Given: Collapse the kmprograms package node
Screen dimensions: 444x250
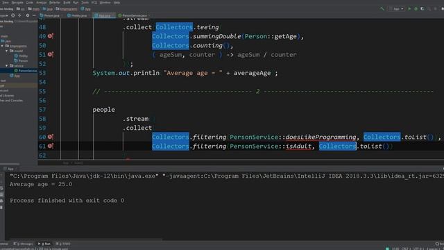Looking at the screenshot, I should [x=3, y=46].
